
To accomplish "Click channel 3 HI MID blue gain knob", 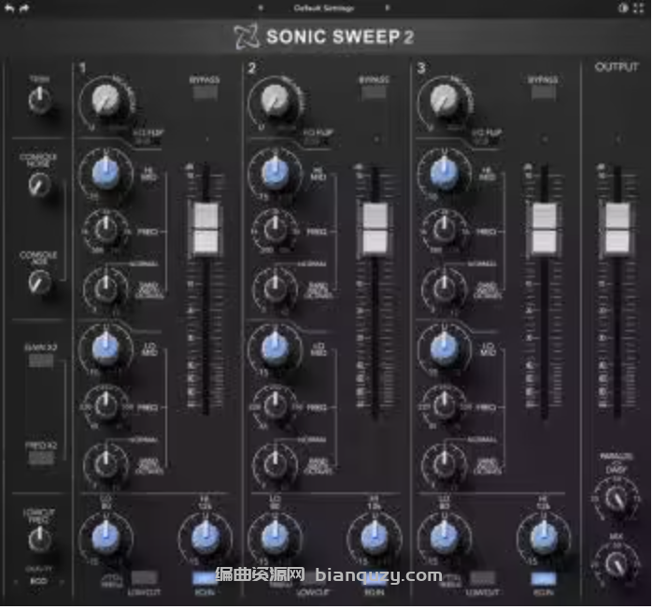I will [x=444, y=175].
